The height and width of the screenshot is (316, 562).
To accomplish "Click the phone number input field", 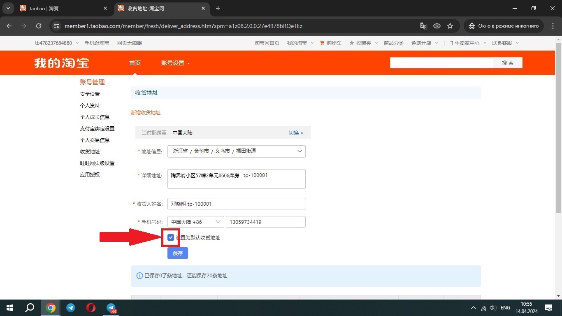I will pyautogui.click(x=266, y=222).
